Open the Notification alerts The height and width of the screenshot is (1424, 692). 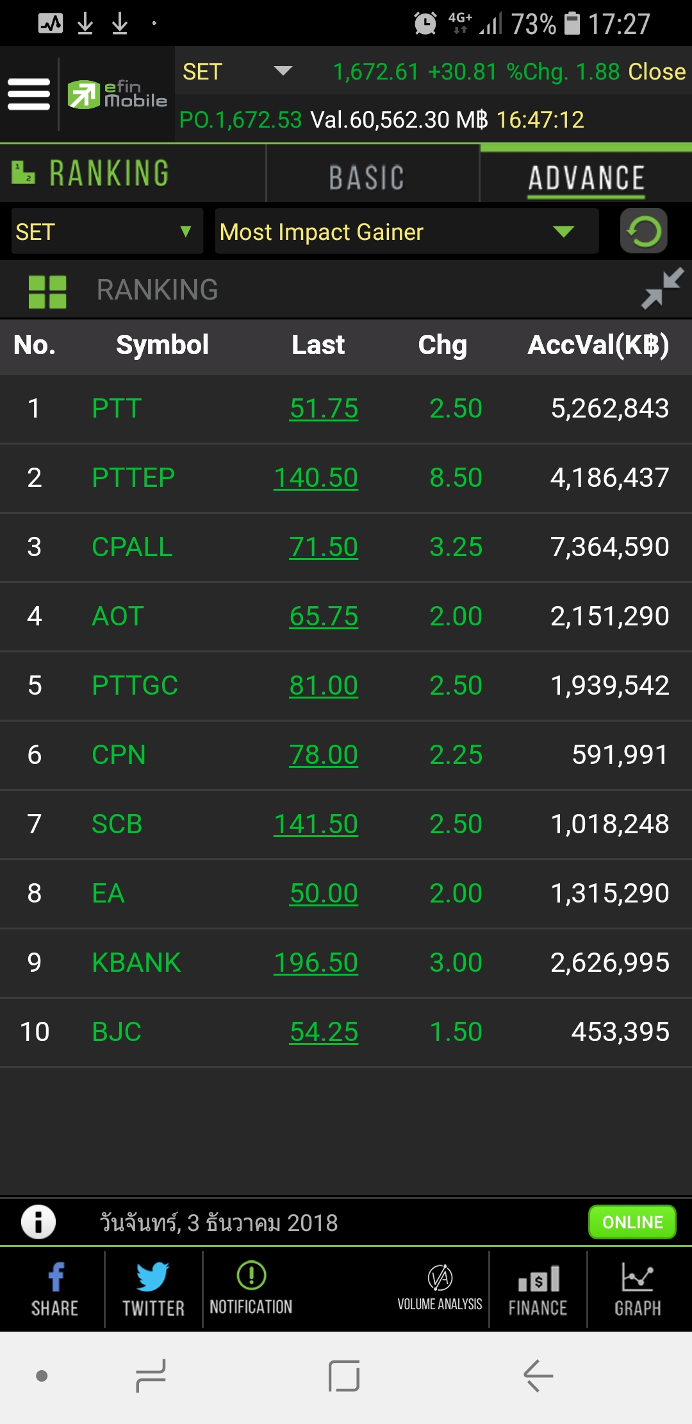tap(251, 1288)
